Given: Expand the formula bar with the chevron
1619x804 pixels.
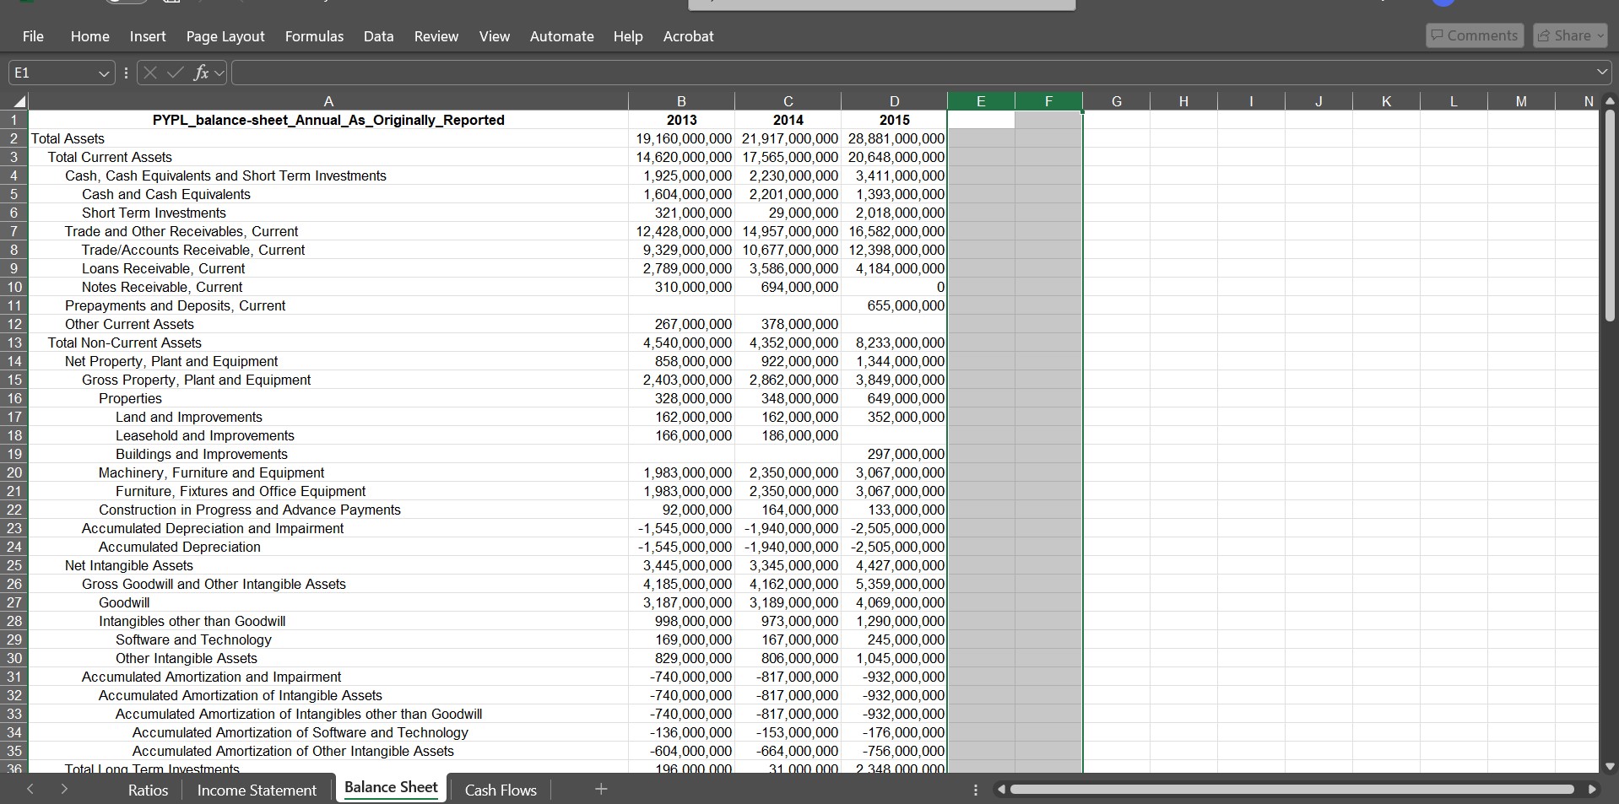Looking at the screenshot, I should tap(1602, 73).
